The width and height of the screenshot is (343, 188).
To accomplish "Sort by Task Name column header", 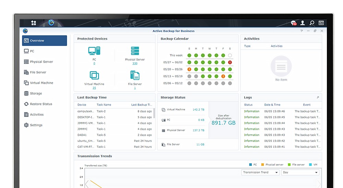I will tap(104, 105).
